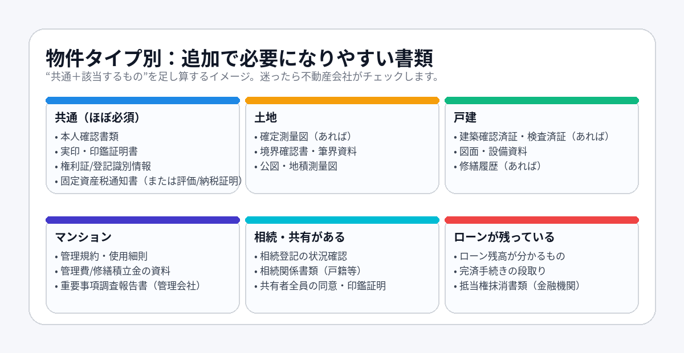Image resolution: width=684 pixels, height=353 pixels.
Task: Click the 重要事項調査報告書（管理会社）item
Action: [x=130, y=286]
